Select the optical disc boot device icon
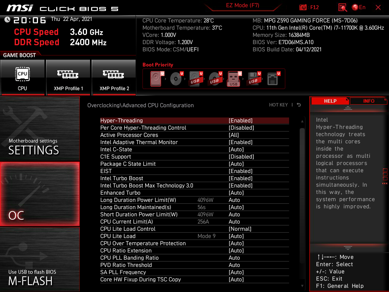 177,79
